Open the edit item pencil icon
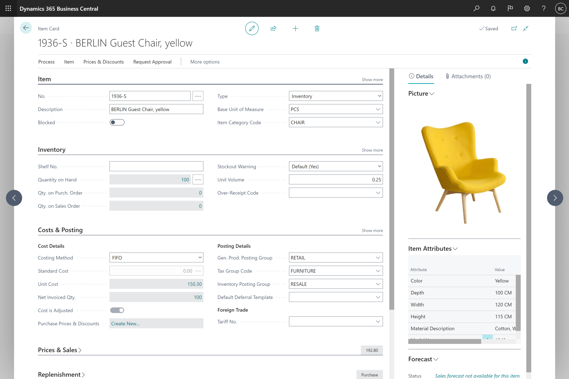This screenshot has width=569, height=379. (x=251, y=28)
